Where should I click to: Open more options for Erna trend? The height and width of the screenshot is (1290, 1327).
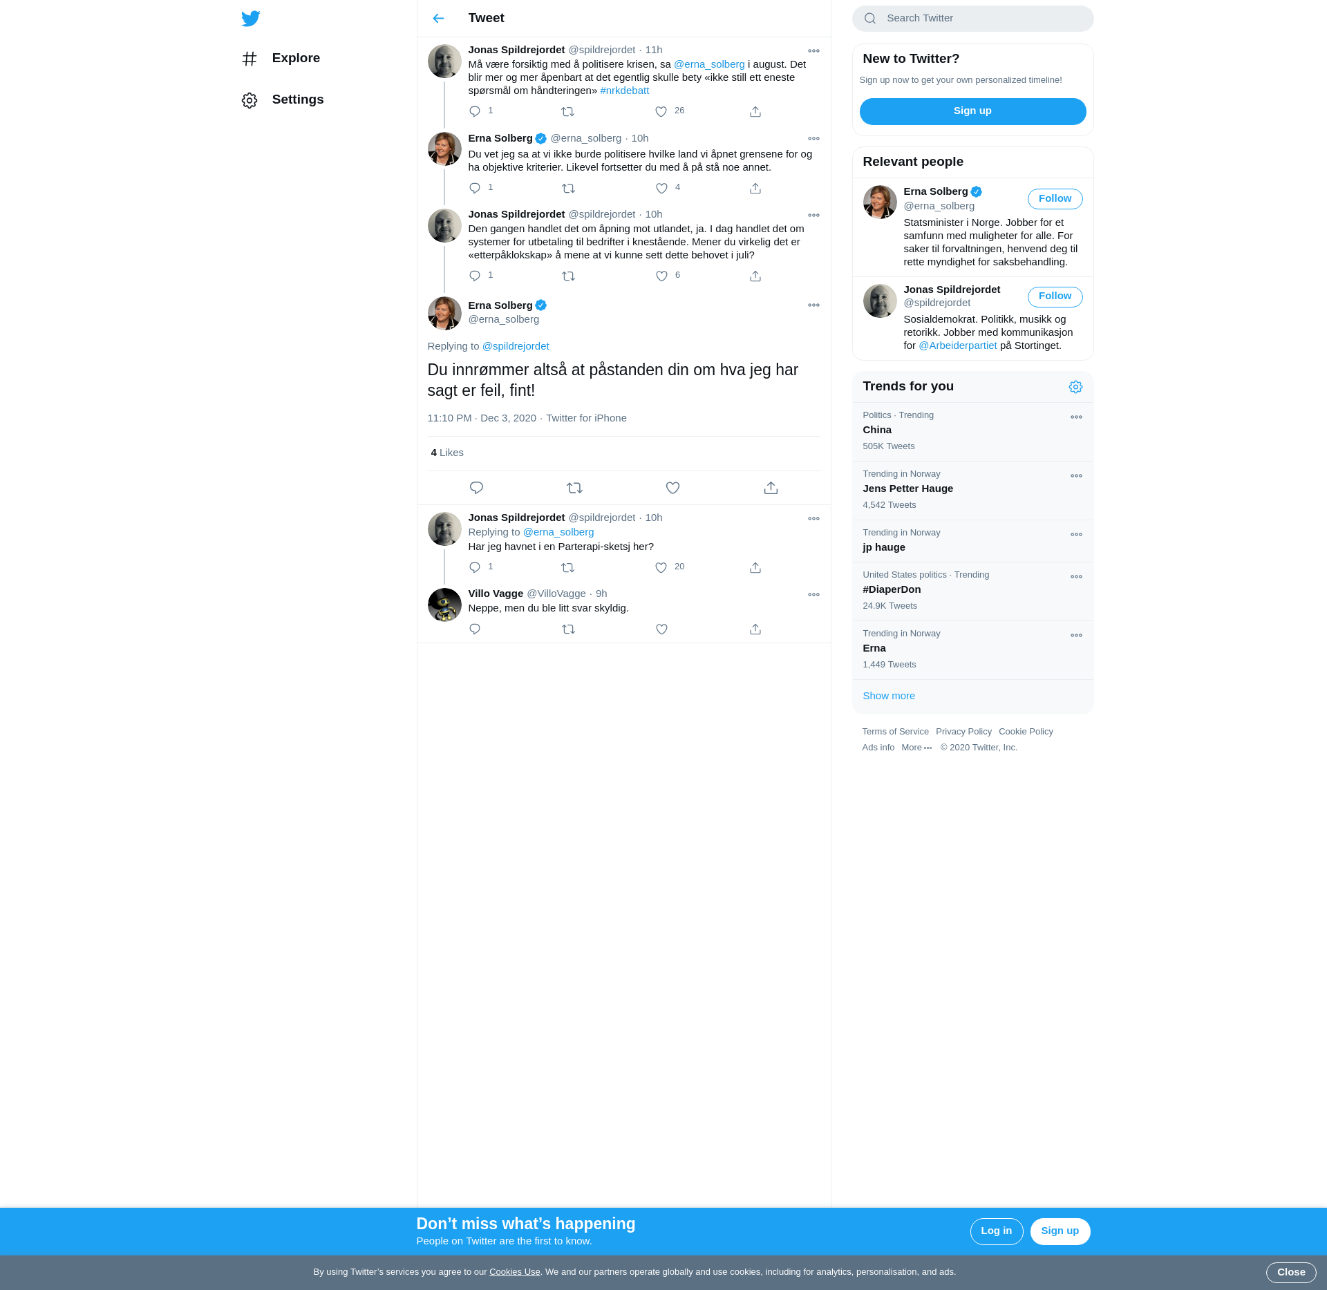pyautogui.click(x=1076, y=635)
